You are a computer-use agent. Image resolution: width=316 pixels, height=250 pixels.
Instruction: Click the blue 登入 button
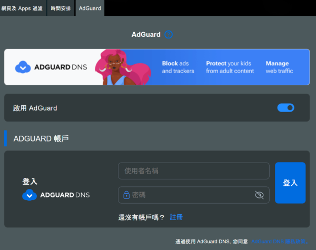click(x=290, y=183)
